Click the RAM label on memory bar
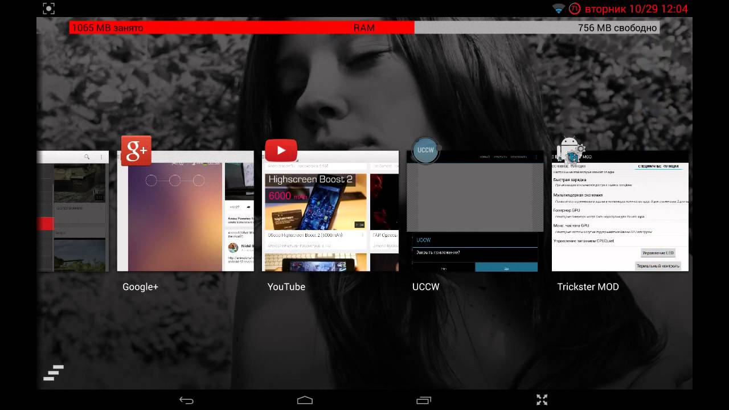 coord(364,28)
